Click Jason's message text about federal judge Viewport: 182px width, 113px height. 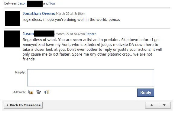92,50
